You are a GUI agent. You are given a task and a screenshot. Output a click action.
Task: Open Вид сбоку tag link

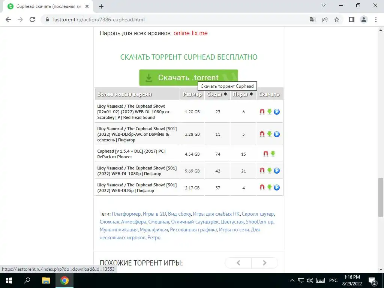pyautogui.click(x=180, y=214)
